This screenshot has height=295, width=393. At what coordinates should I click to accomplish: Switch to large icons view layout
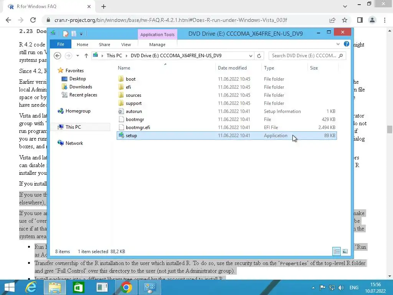pyautogui.click(x=345, y=251)
